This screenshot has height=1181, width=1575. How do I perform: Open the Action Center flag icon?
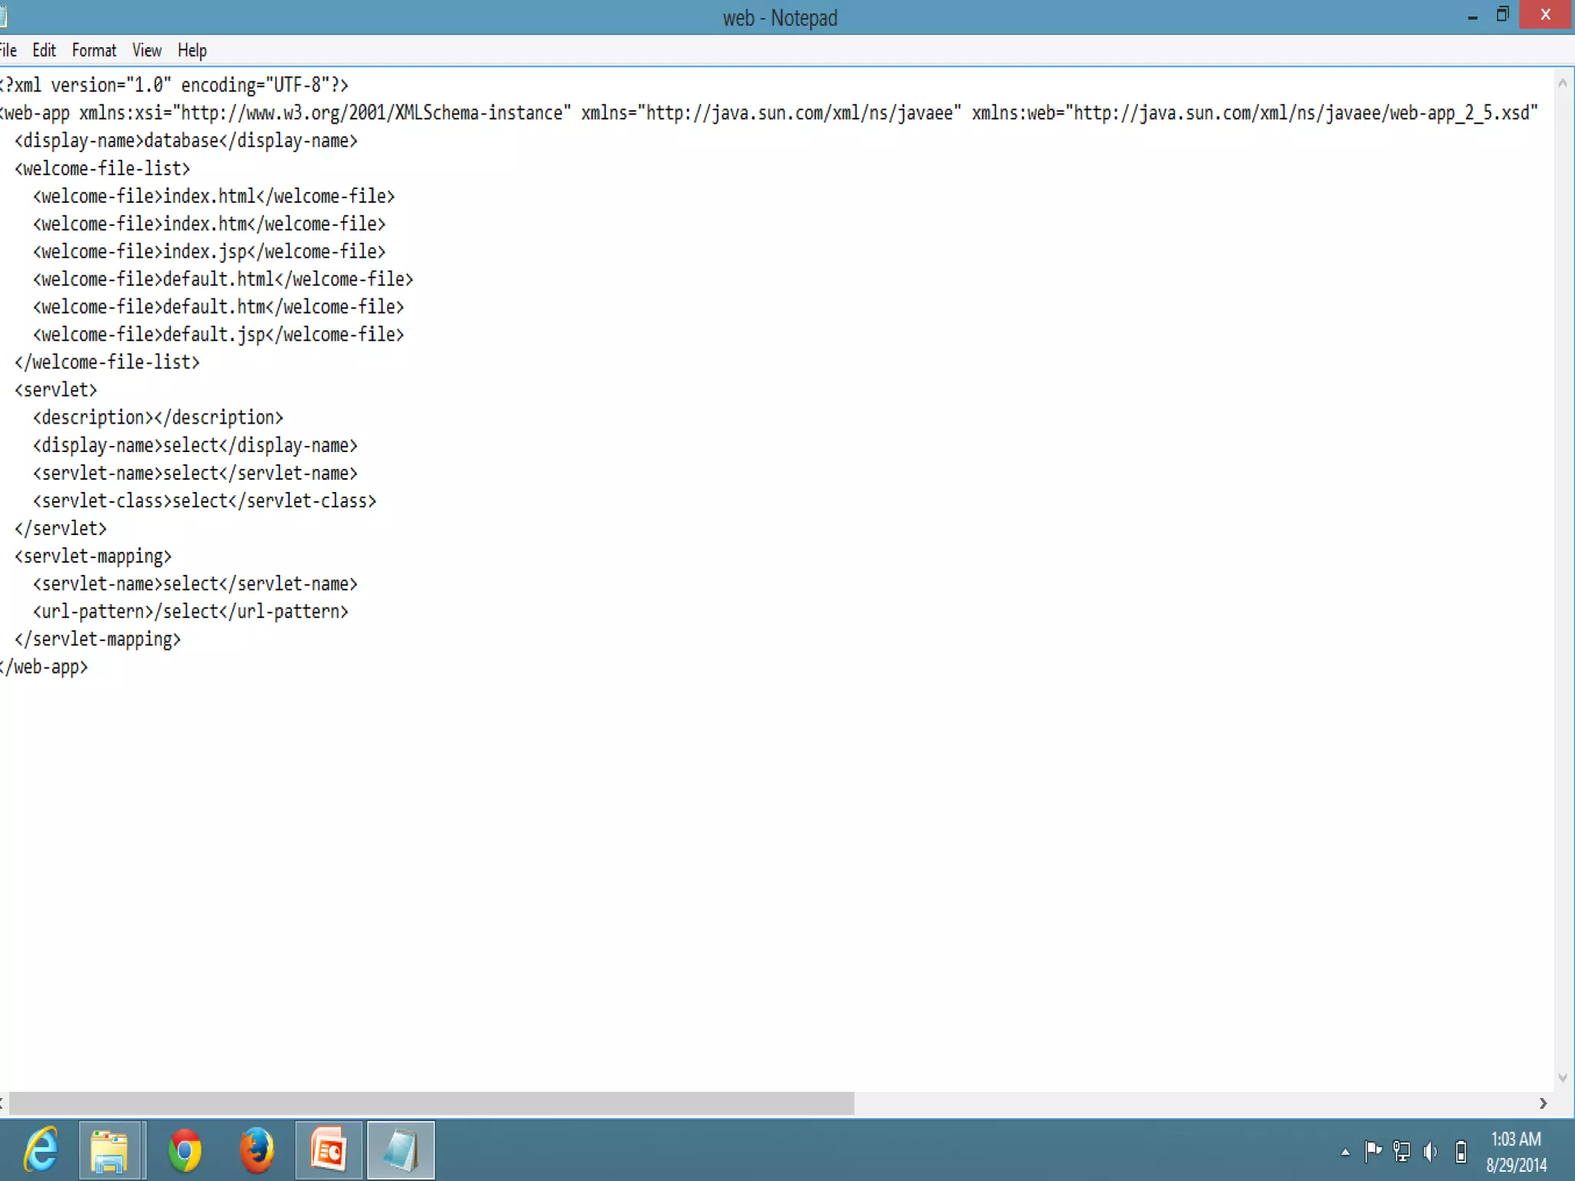(1373, 1151)
